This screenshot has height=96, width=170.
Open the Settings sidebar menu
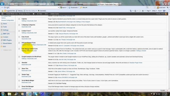6,30
